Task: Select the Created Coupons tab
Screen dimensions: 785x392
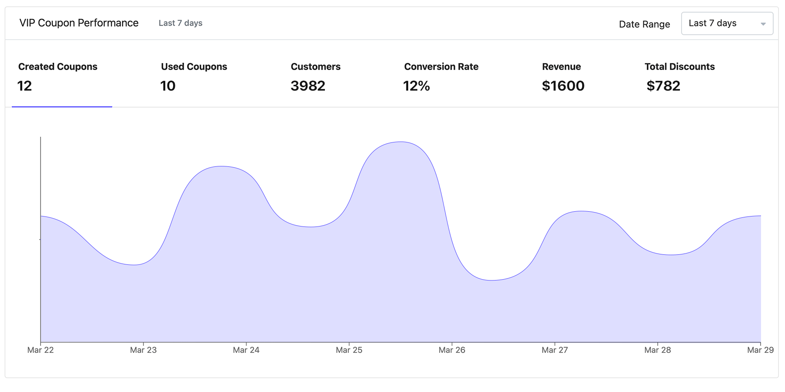Action: (x=58, y=77)
